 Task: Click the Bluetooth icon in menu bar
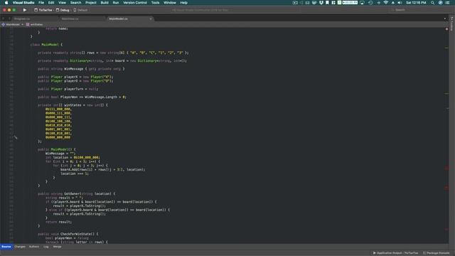(378, 3)
